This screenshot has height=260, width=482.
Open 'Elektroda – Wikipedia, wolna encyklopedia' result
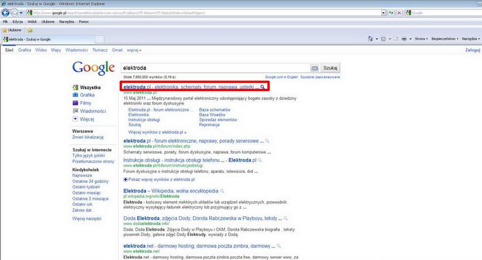(171, 191)
